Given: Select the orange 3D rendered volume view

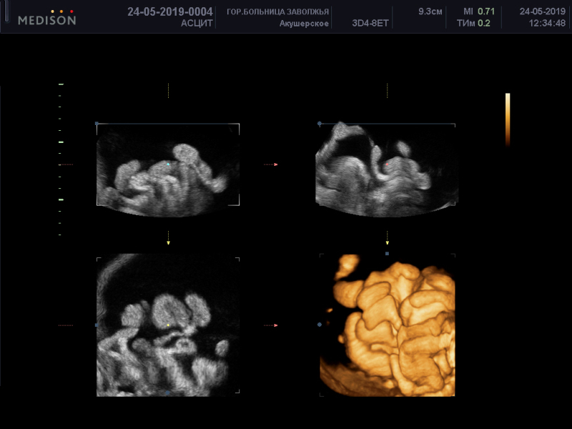Looking at the screenshot, I should (x=388, y=325).
